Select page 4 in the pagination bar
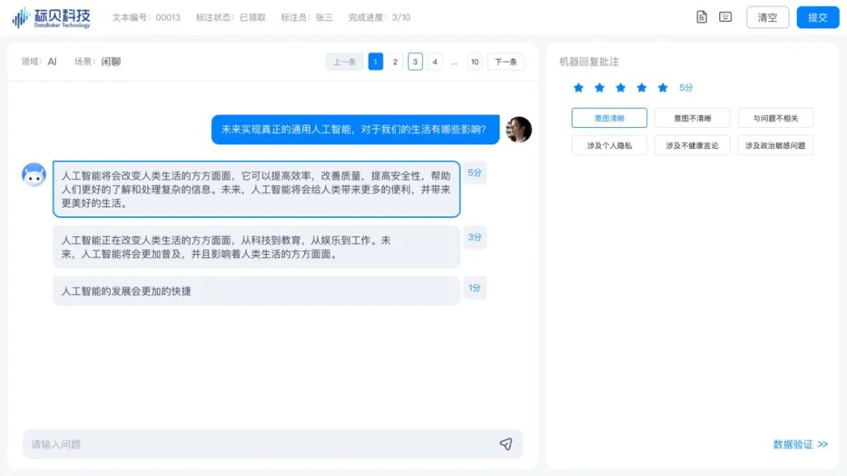This screenshot has height=476, width=847. [434, 61]
